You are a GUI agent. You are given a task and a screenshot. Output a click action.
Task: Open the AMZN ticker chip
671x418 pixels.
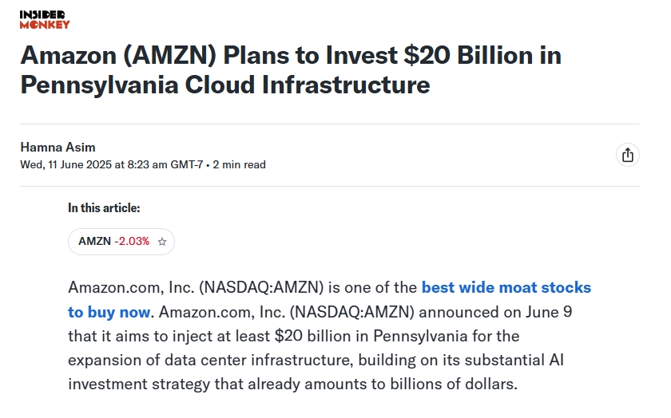click(x=121, y=242)
